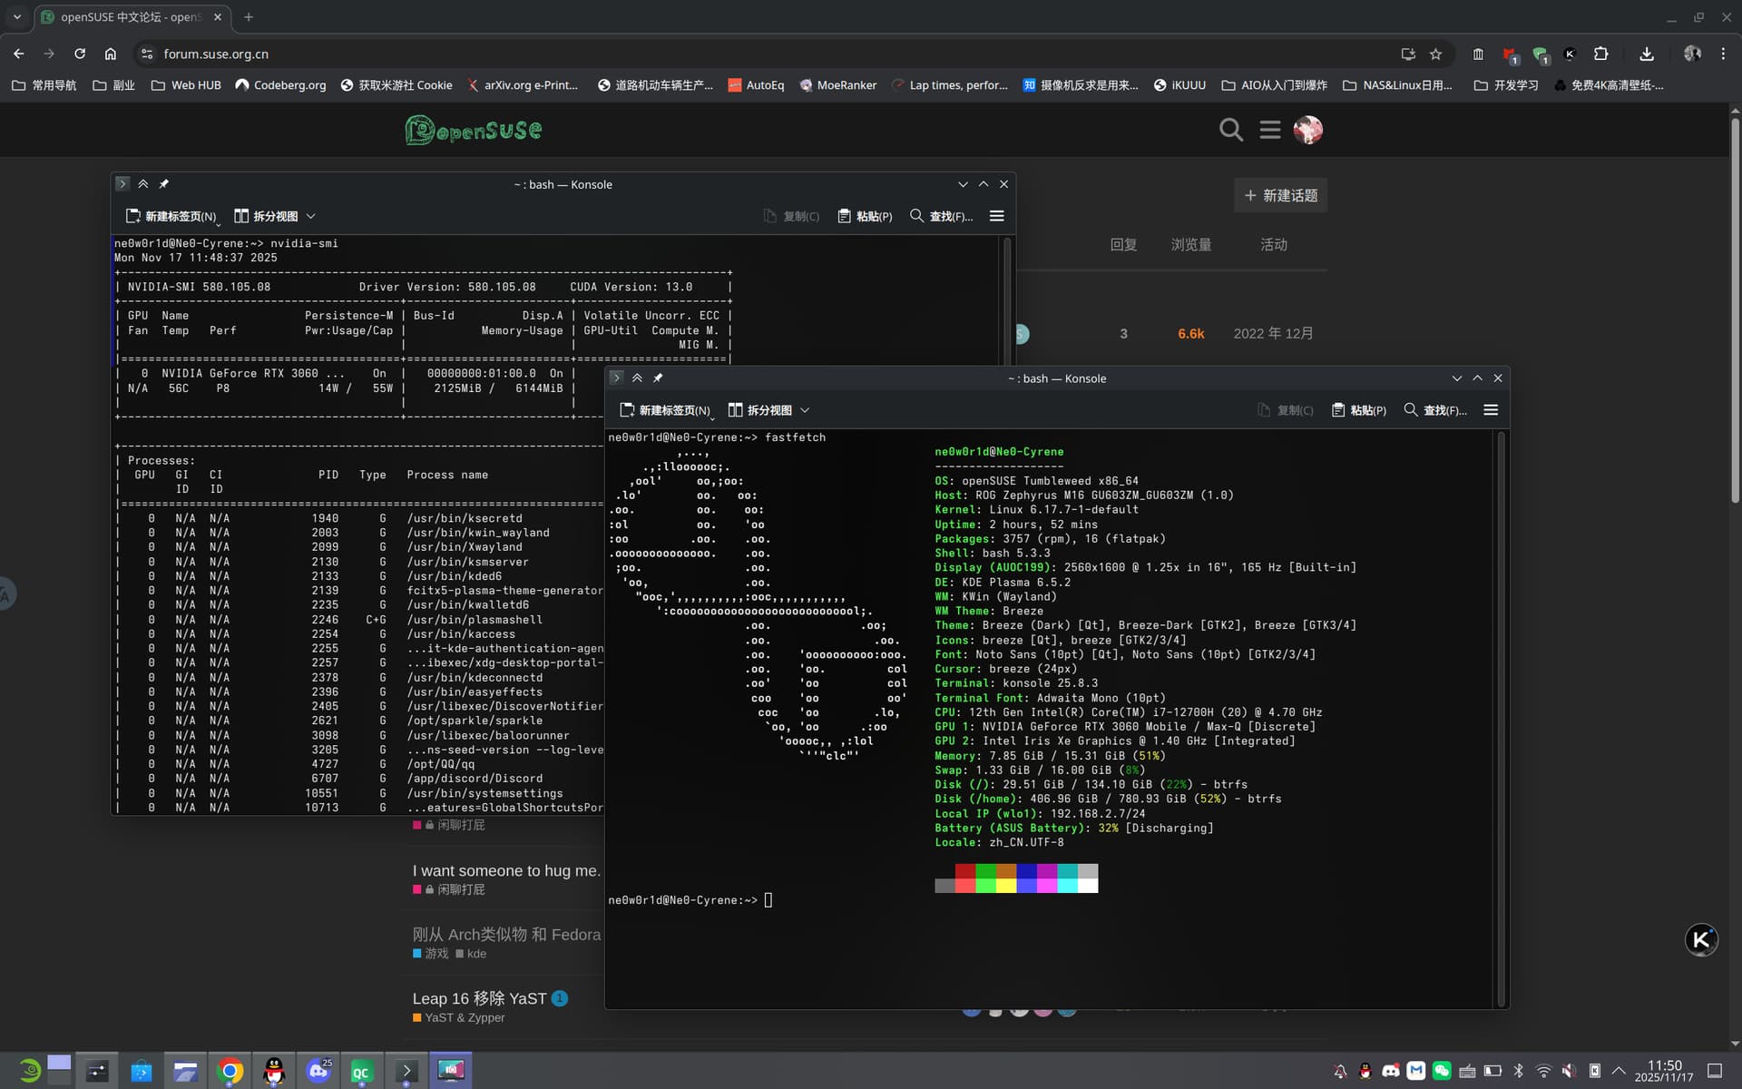Click the Chrome bookmark star icon

[1435, 54]
